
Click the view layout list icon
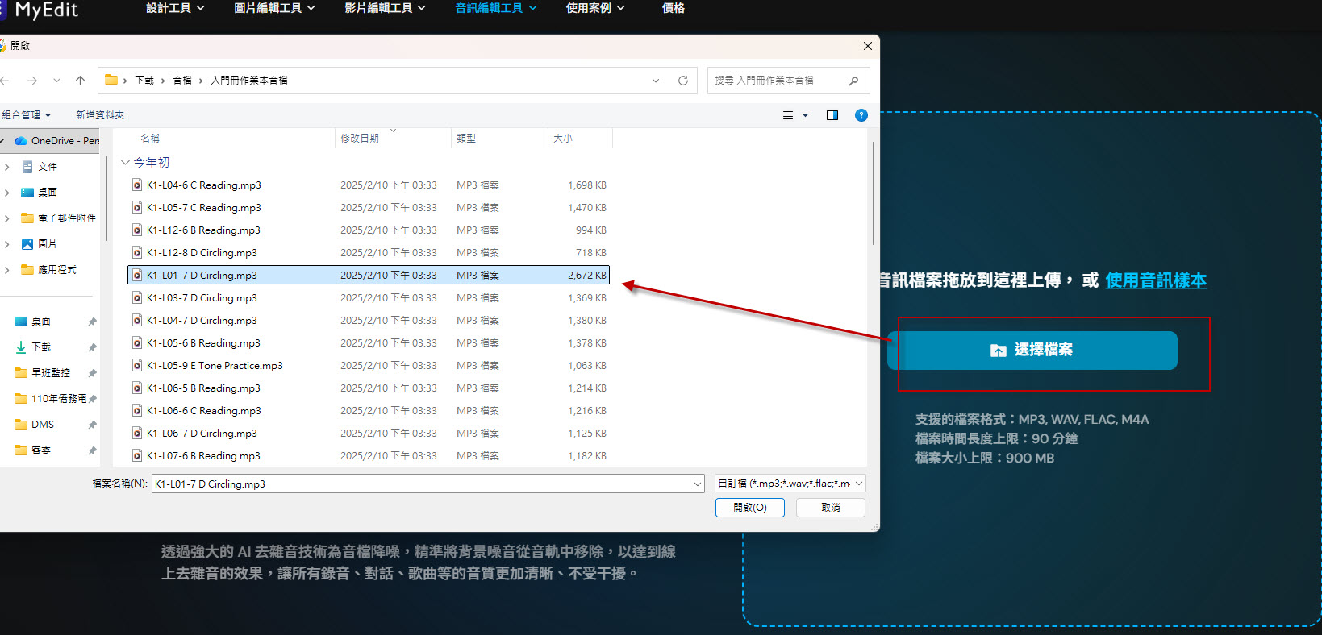(788, 115)
